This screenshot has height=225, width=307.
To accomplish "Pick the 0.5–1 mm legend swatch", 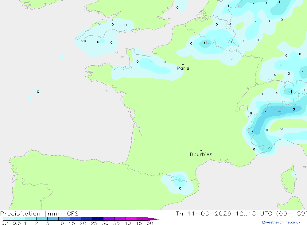I will tap(19, 219).
